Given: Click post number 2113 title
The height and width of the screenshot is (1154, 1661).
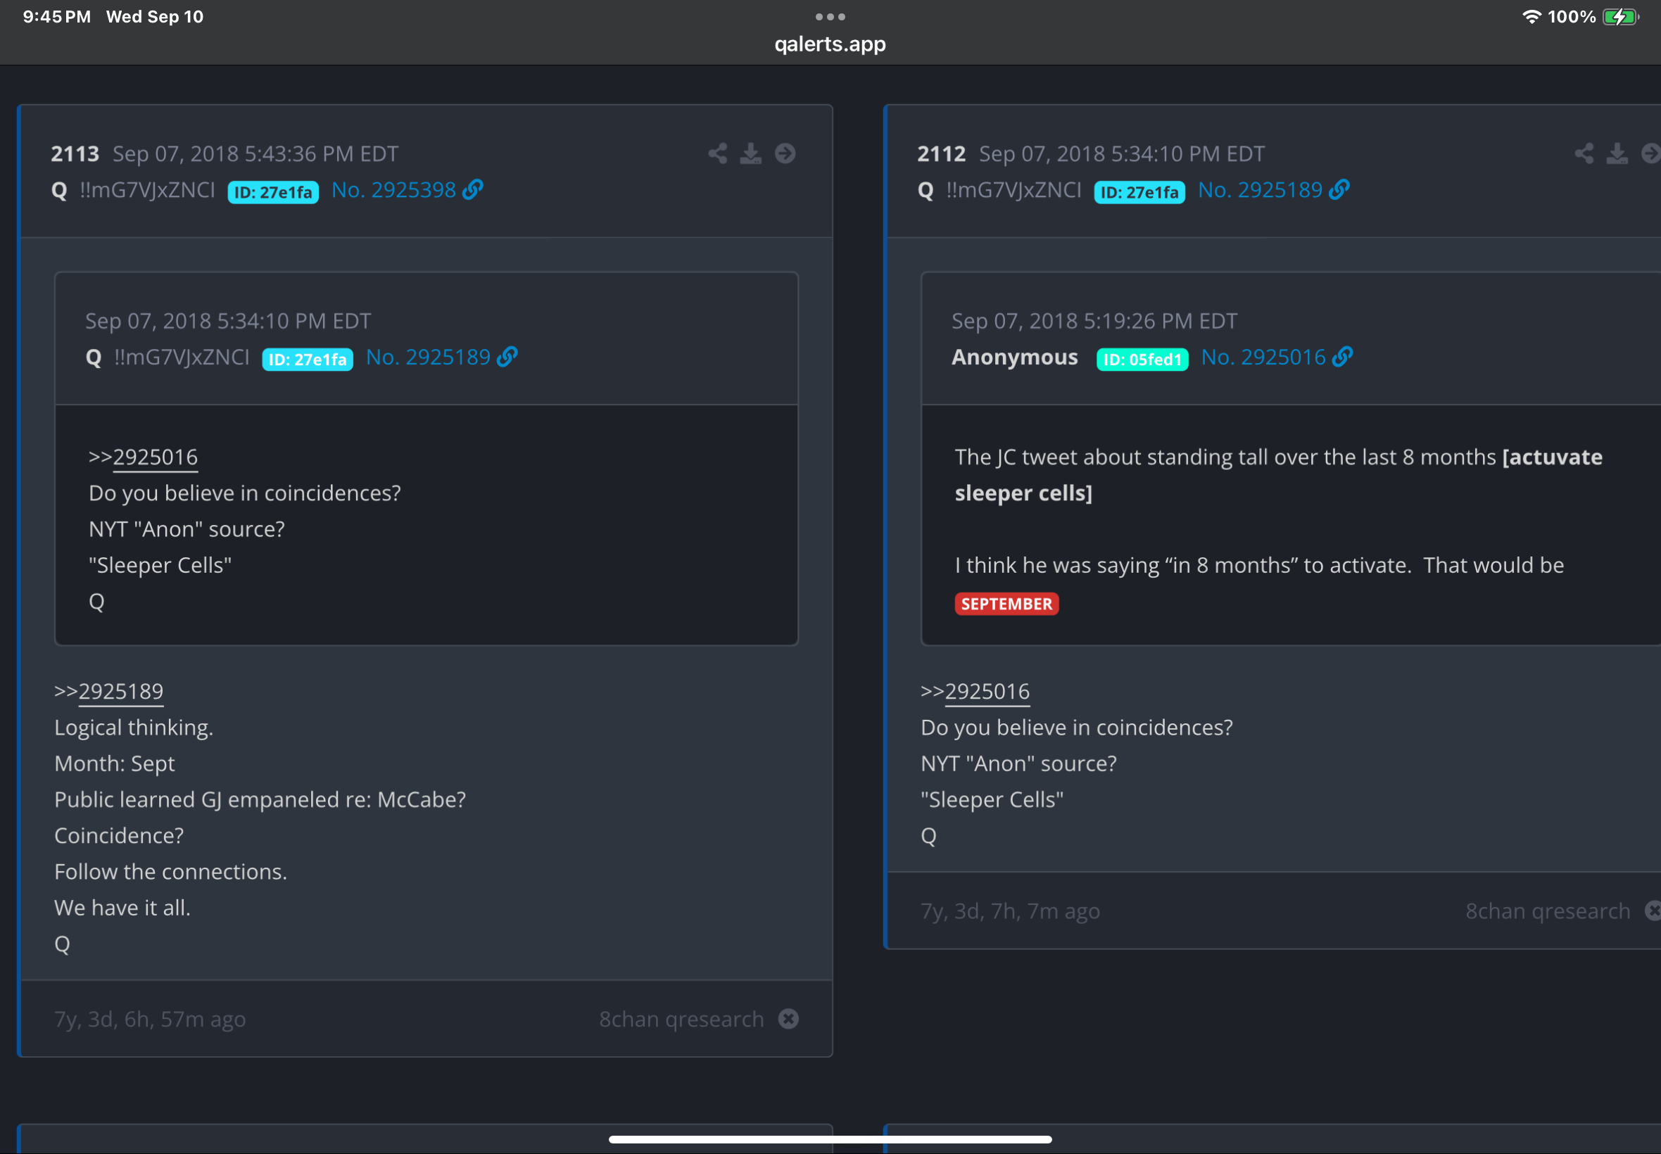Looking at the screenshot, I should tap(75, 154).
